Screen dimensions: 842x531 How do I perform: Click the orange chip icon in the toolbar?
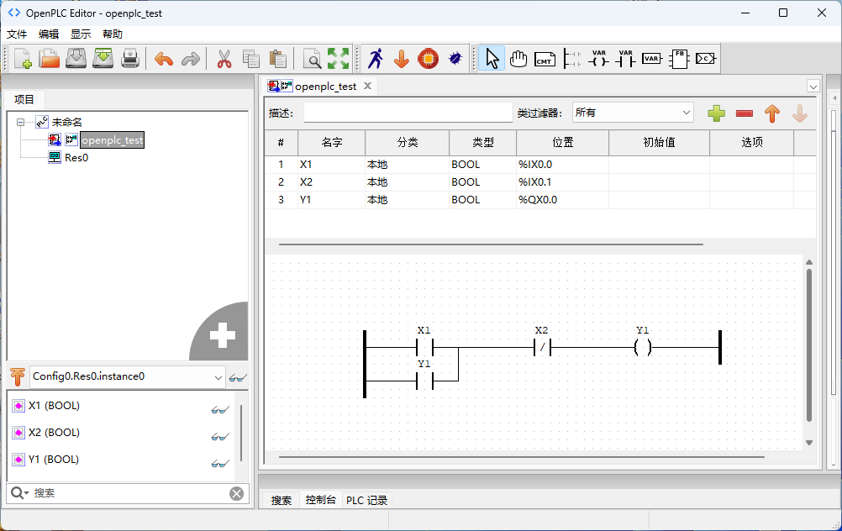pos(428,59)
